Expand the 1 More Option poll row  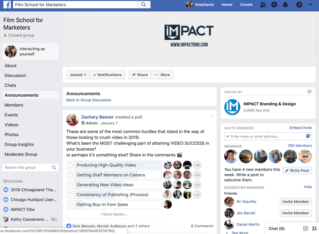pos(114,214)
